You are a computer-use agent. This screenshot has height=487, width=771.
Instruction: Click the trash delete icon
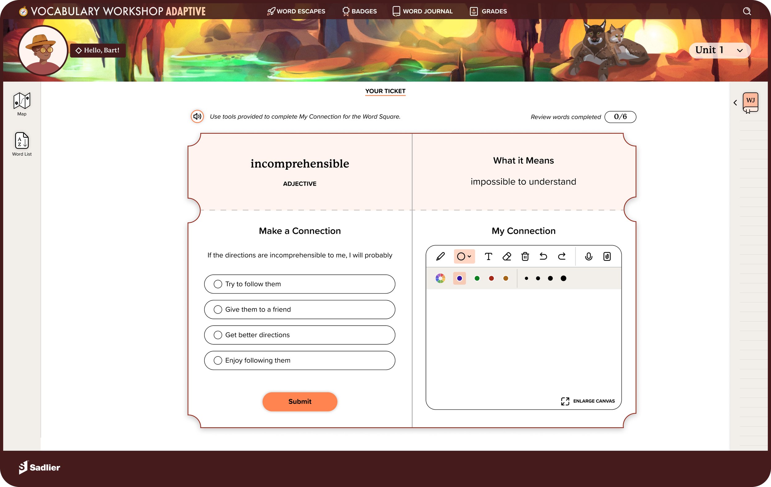(525, 257)
